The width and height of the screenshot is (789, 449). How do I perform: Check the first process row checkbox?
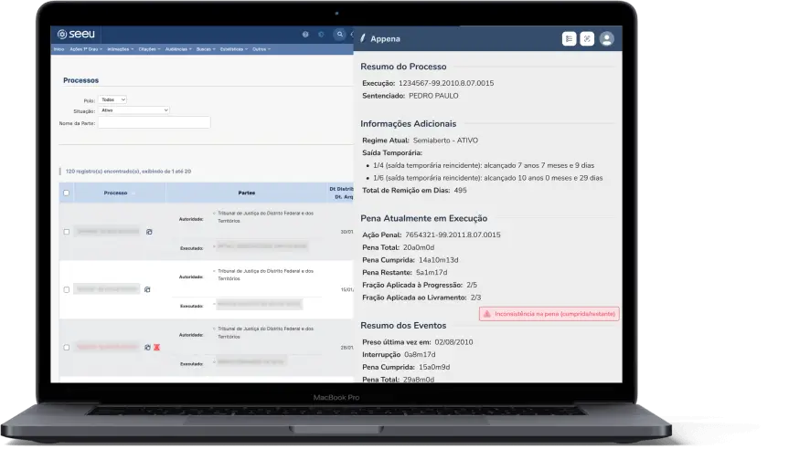tap(66, 232)
